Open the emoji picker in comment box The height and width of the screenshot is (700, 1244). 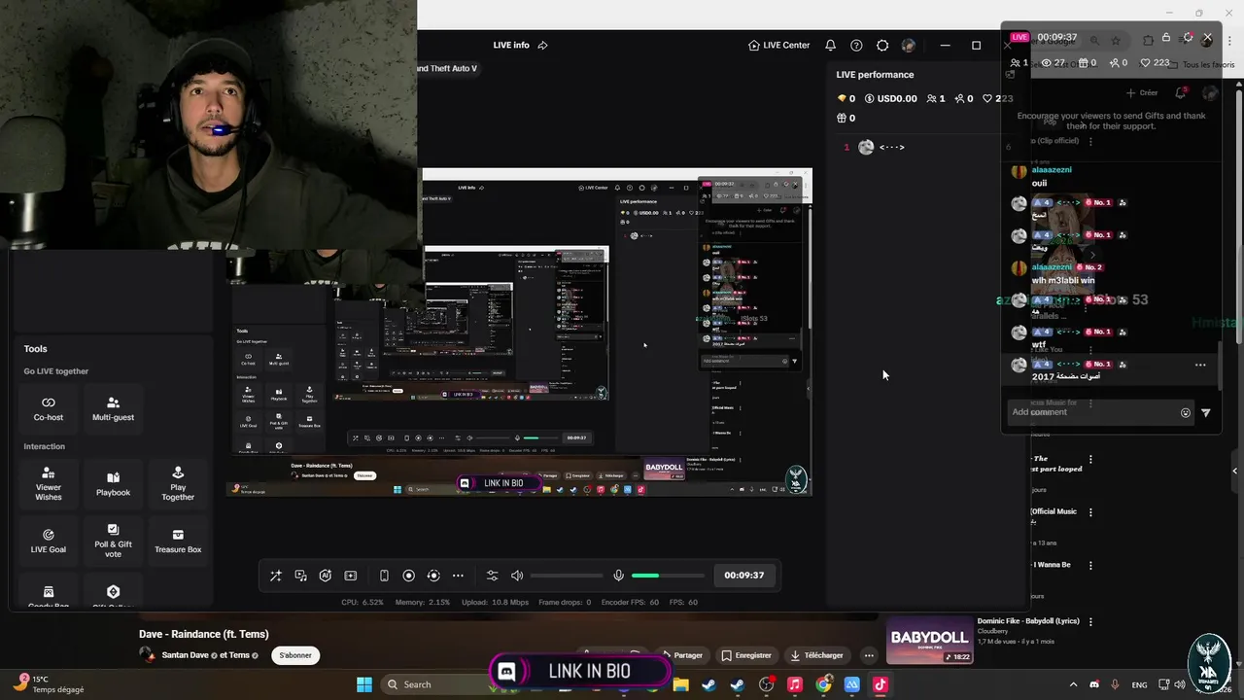(x=1186, y=412)
